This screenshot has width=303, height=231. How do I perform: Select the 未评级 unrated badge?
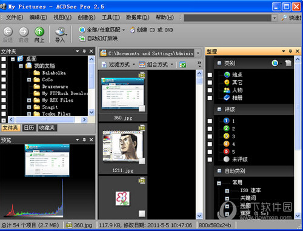pyautogui.click(x=227, y=159)
